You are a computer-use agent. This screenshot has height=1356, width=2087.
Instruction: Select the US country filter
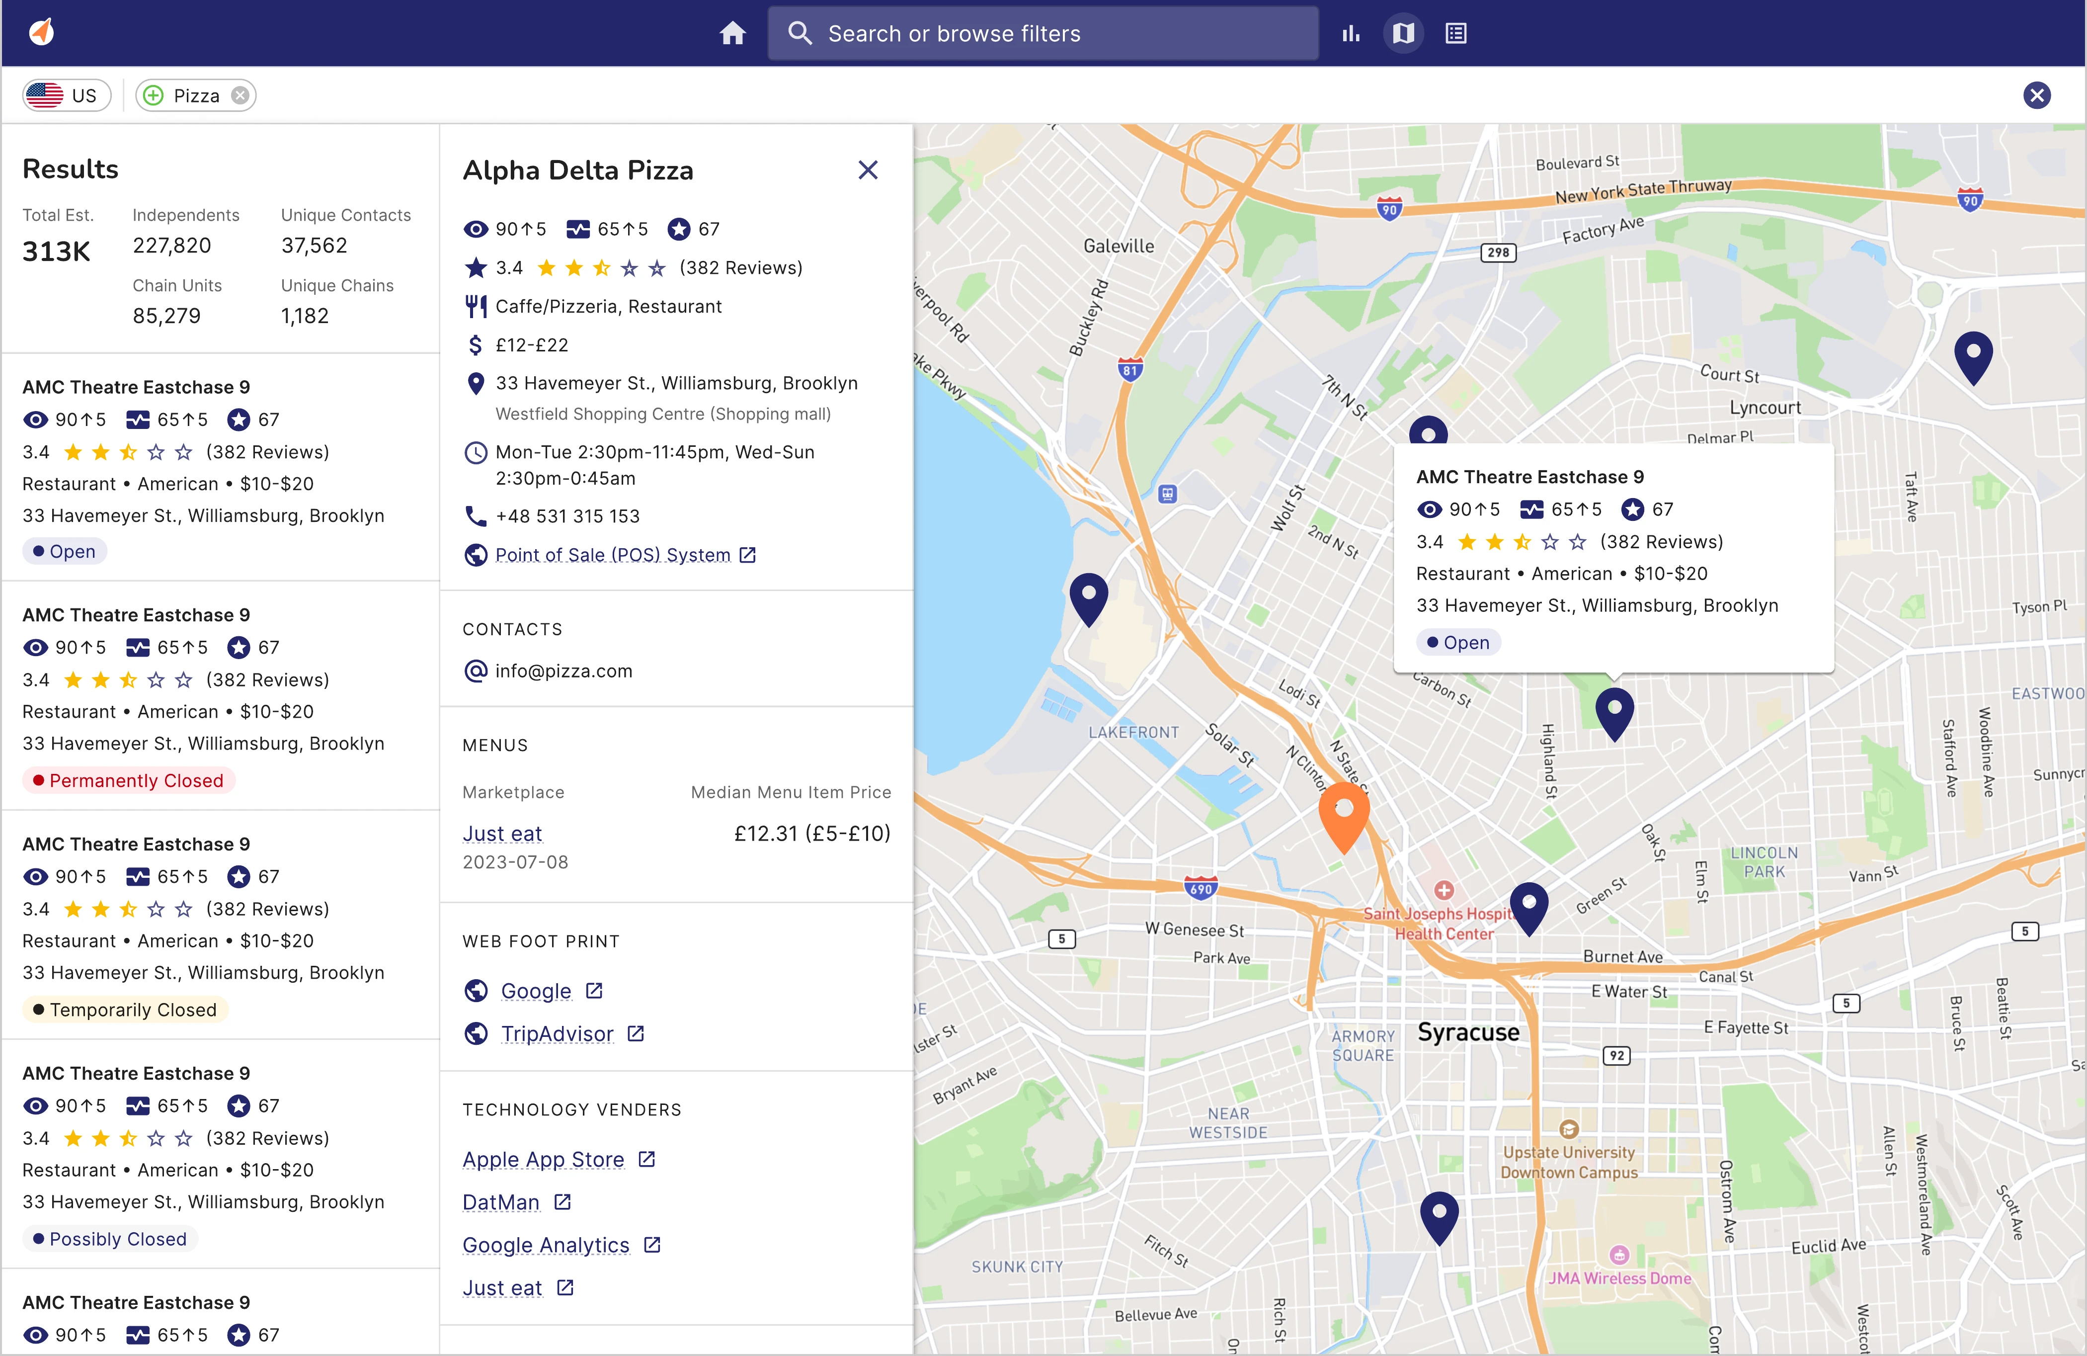67,95
